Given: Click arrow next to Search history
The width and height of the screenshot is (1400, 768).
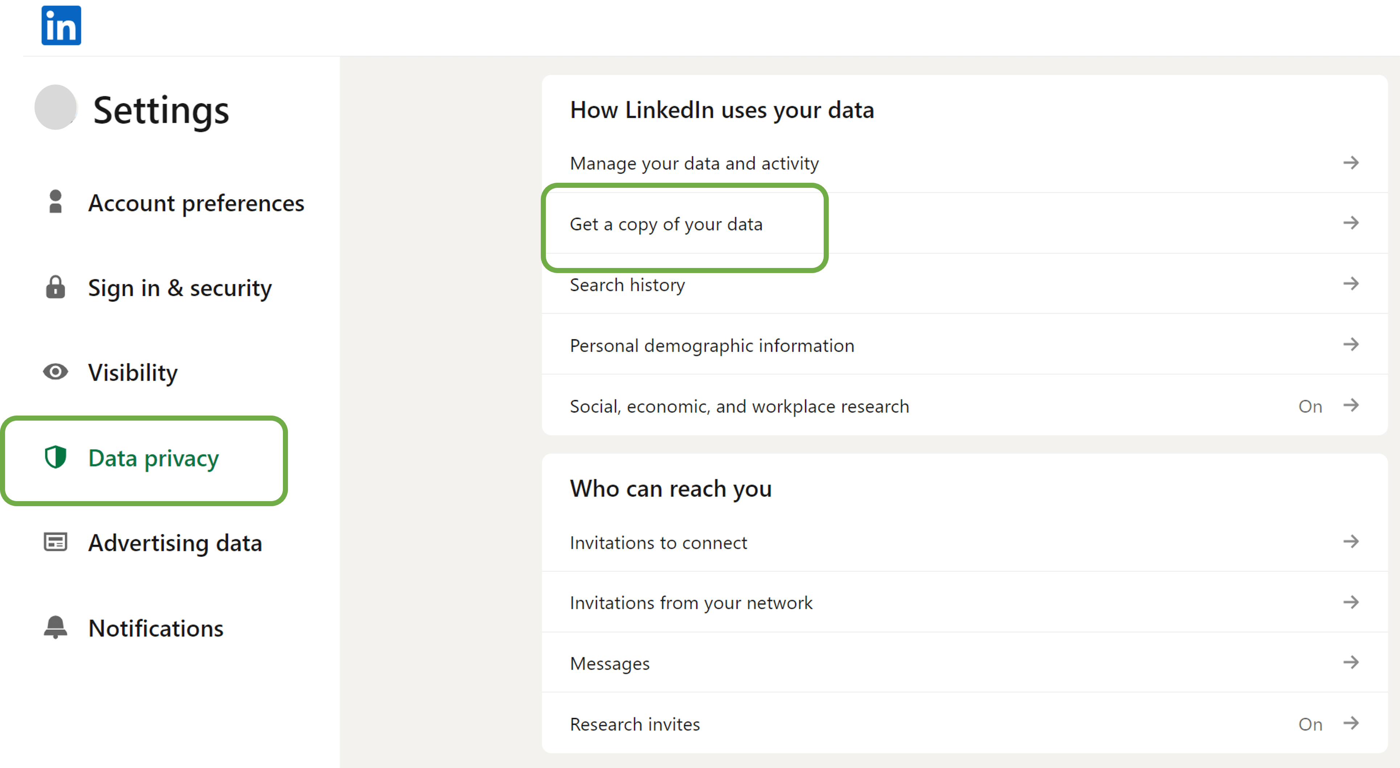Looking at the screenshot, I should (1351, 283).
